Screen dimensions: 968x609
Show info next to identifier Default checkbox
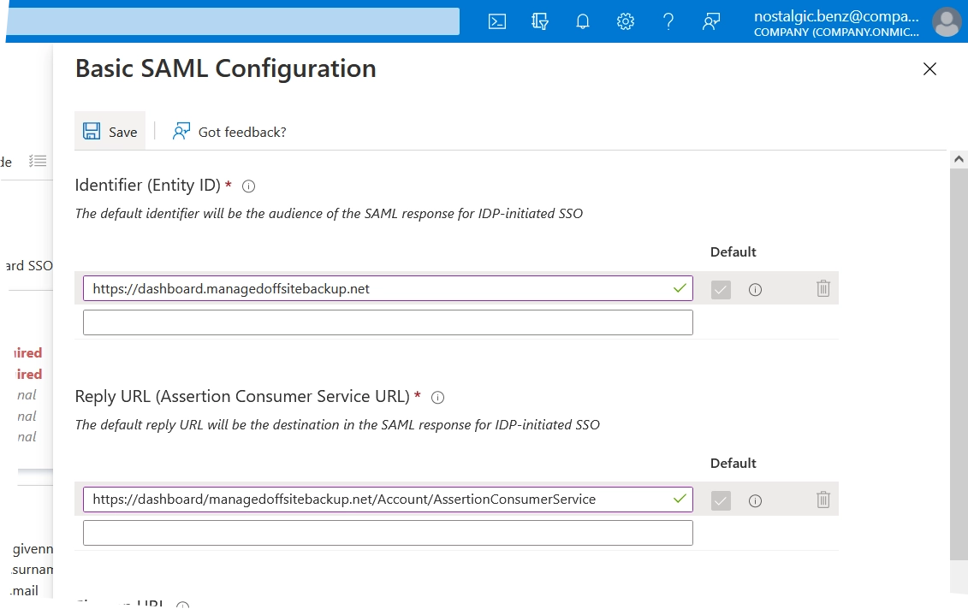coord(755,289)
